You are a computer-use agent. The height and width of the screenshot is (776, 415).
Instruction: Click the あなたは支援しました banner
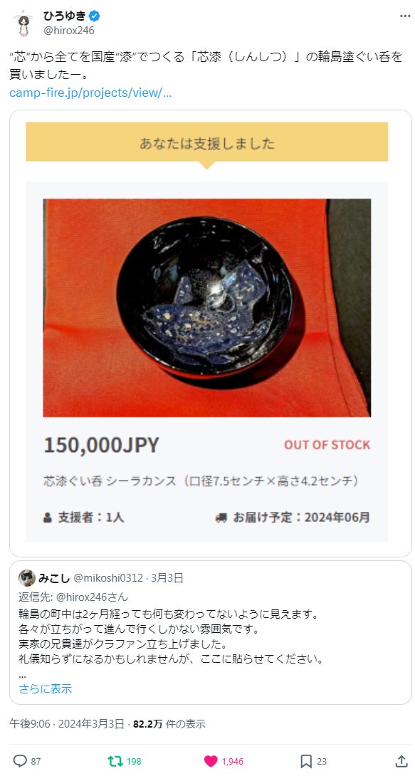coord(206,144)
